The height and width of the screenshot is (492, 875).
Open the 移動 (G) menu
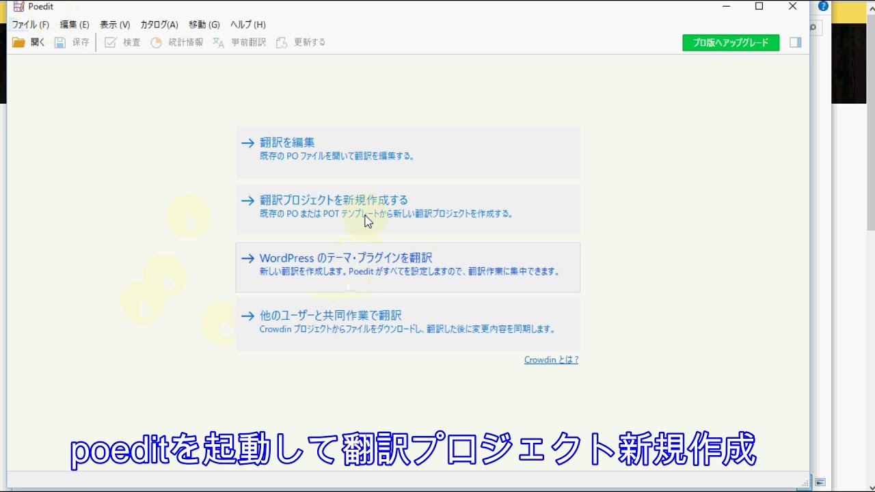[x=204, y=25]
